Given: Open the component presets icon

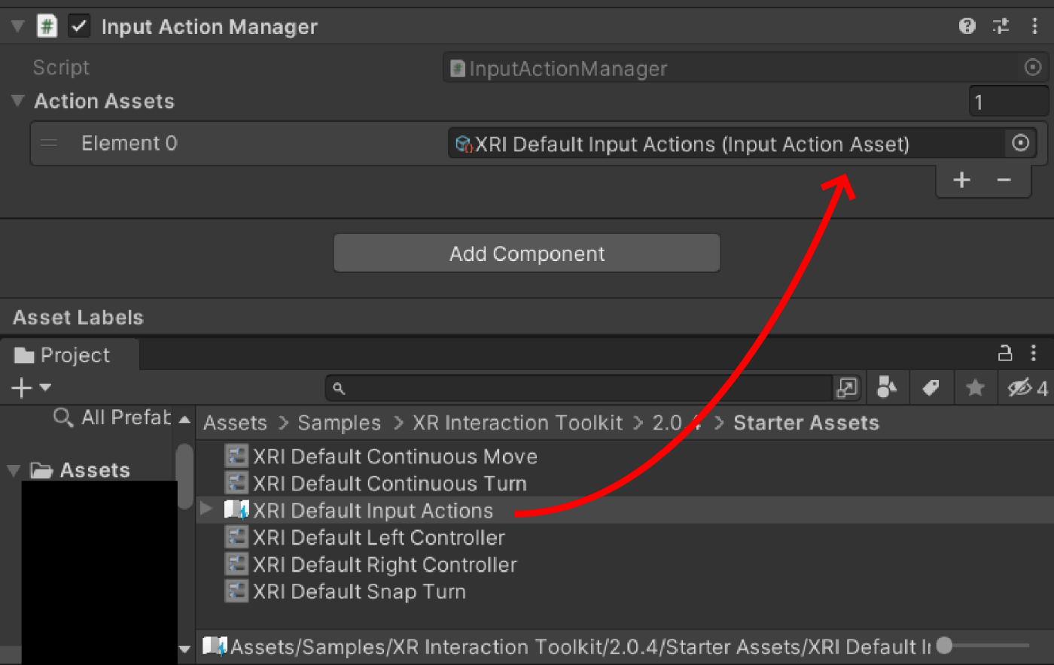Looking at the screenshot, I should 1001,26.
